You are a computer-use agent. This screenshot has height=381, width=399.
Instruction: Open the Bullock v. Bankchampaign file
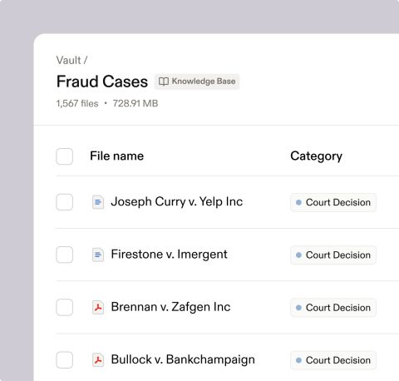183,360
